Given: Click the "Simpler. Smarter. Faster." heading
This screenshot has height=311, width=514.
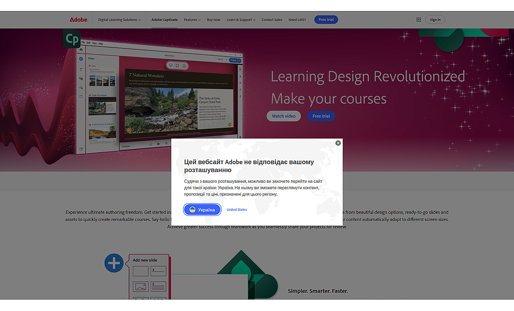Looking at the screenshot, I should point(318,291).
